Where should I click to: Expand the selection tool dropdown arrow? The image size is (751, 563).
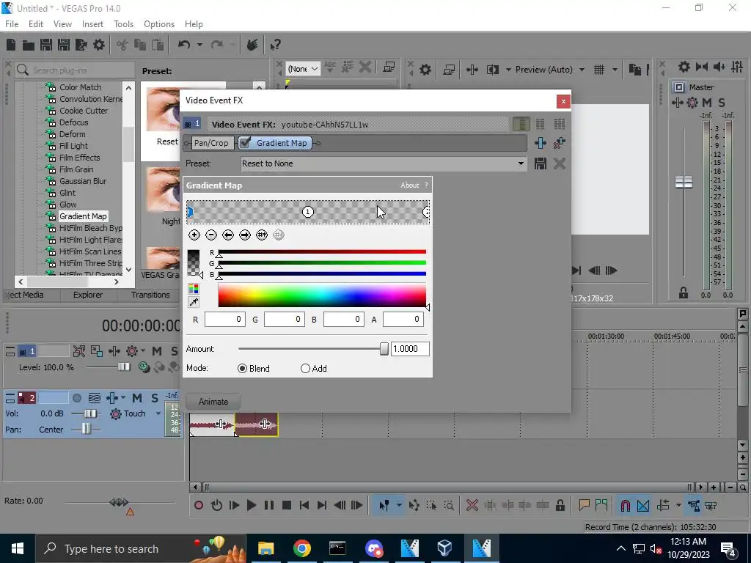pyautogui.click(x=399, y=506)
